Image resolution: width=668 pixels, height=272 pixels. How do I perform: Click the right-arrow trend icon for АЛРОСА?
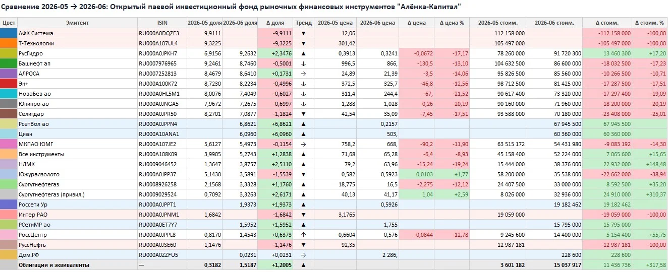303,74
